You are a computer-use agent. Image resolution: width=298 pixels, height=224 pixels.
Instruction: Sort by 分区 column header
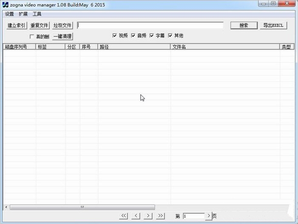(72, 46)
